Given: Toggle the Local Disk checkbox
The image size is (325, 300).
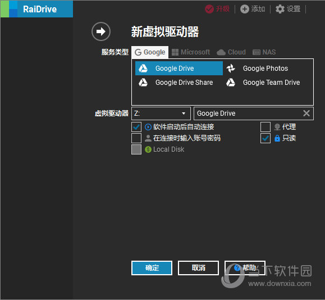Looking at the screenshot, I should (136, 149).
